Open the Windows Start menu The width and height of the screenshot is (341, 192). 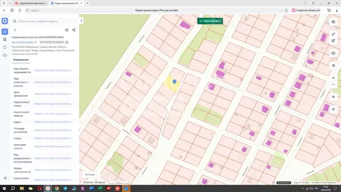point(4,188)
